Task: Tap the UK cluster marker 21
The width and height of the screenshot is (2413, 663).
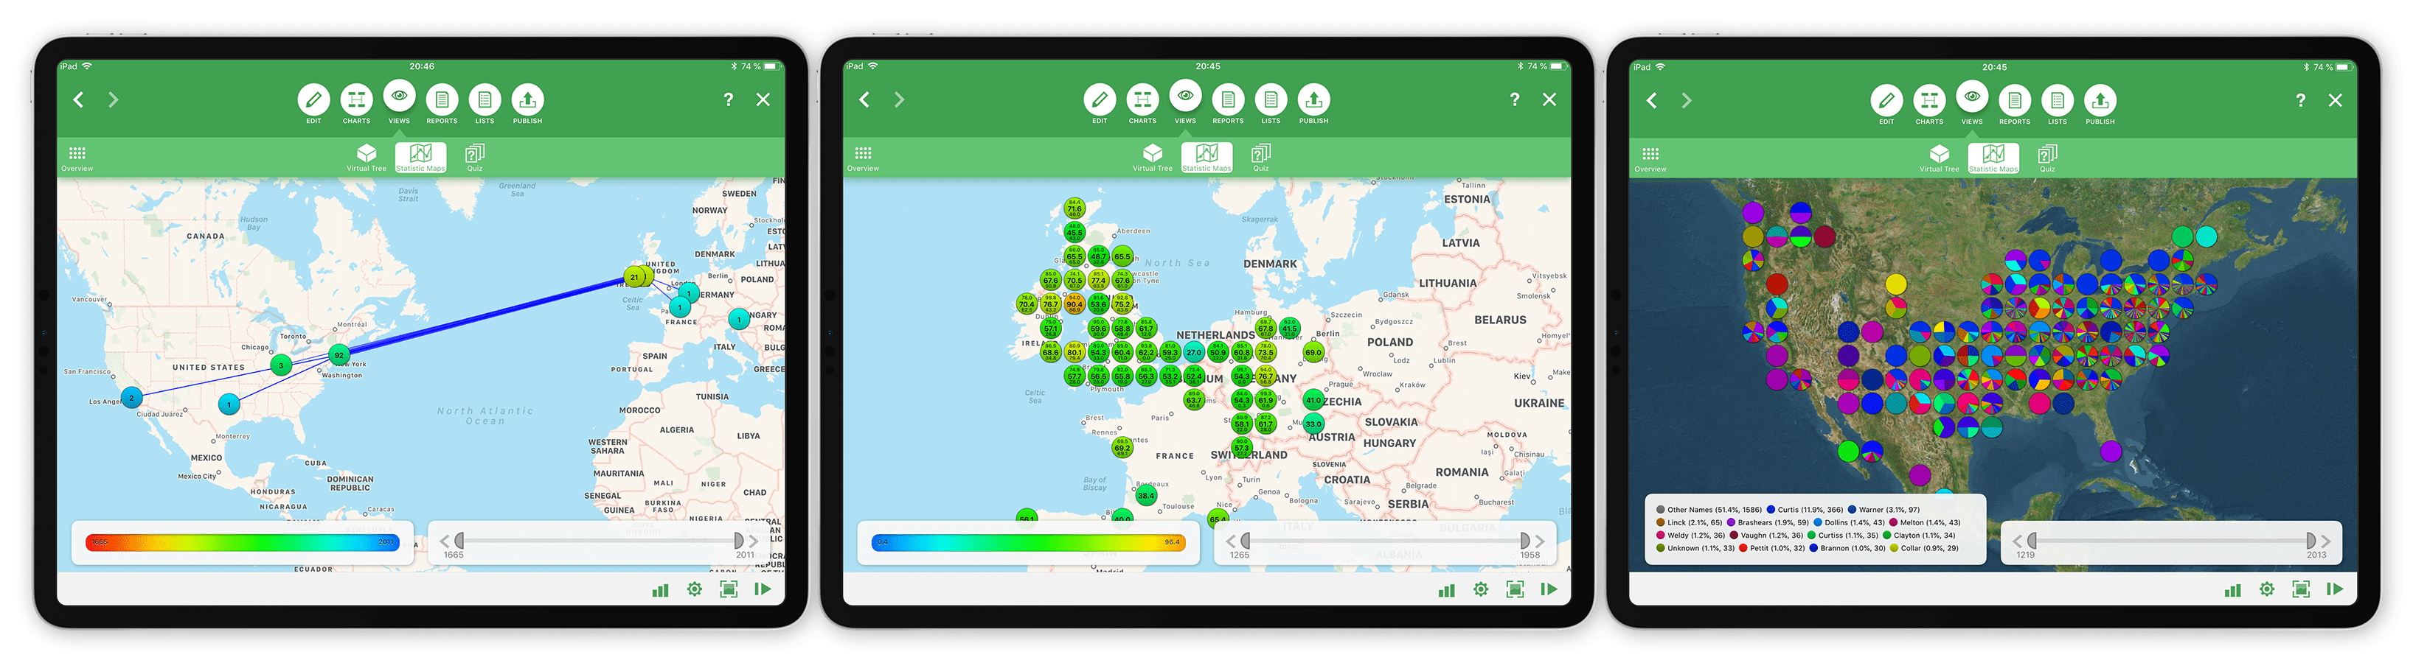Action: 635,277
